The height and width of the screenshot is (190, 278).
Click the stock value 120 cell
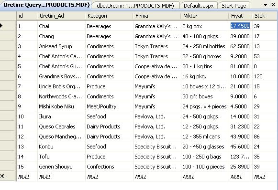265,76
